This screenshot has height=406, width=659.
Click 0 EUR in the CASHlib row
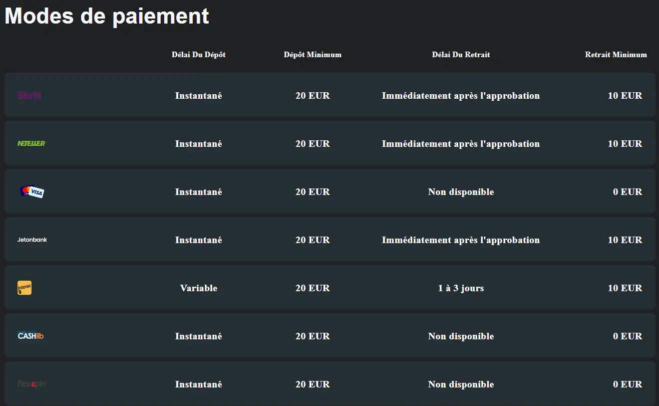[x=627, y=336]
